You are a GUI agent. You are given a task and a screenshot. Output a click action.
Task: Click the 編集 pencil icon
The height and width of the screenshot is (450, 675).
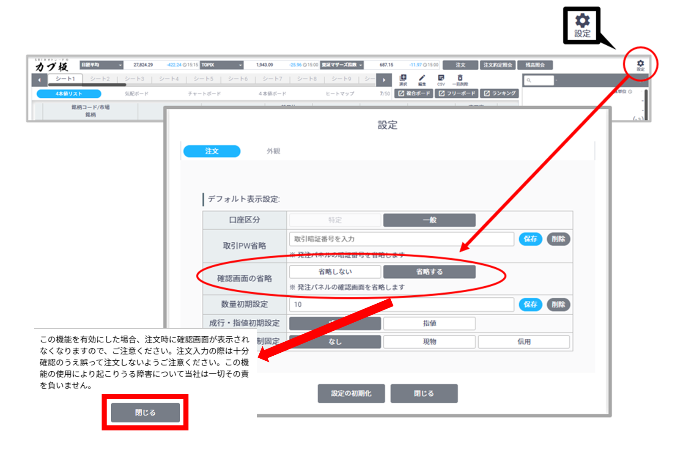click(x=422, y=80)
